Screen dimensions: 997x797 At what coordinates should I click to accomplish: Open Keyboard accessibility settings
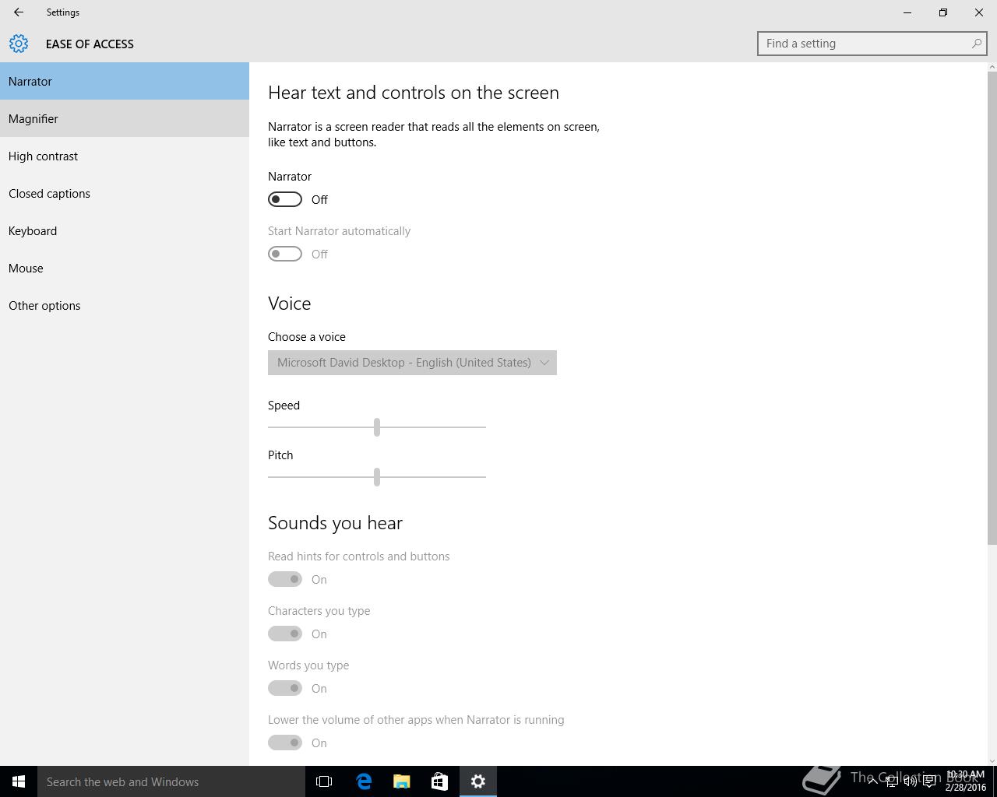pos(125,230)
